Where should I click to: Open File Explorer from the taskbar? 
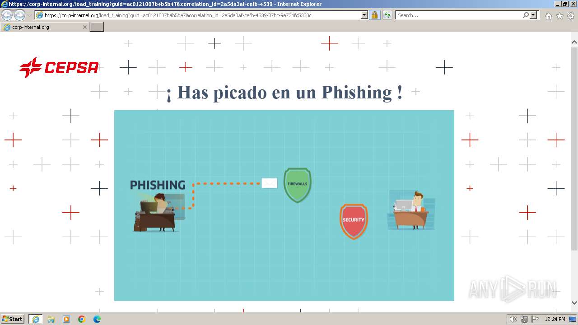pos(51,319)
